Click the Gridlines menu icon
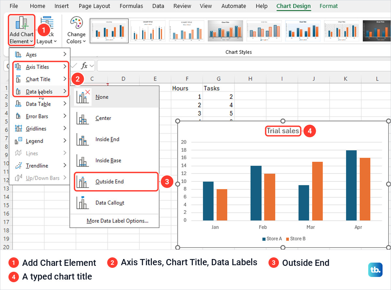 (19, 129)
